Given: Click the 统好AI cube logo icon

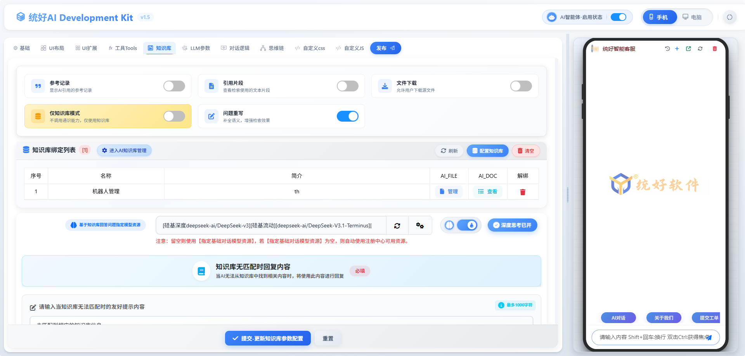Looking at the screenshot, I should tap(21, 17).
